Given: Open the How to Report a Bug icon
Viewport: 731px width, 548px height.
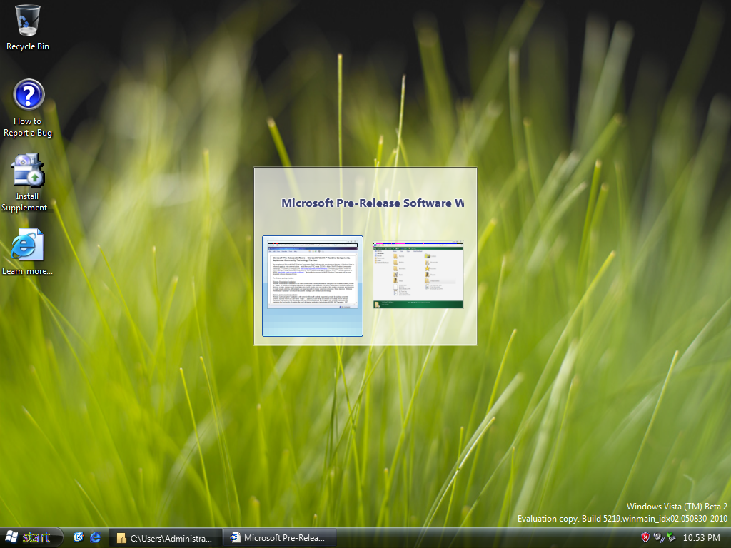Looking at the screenshot, I should pyautogui.click(x=29, y=95).
